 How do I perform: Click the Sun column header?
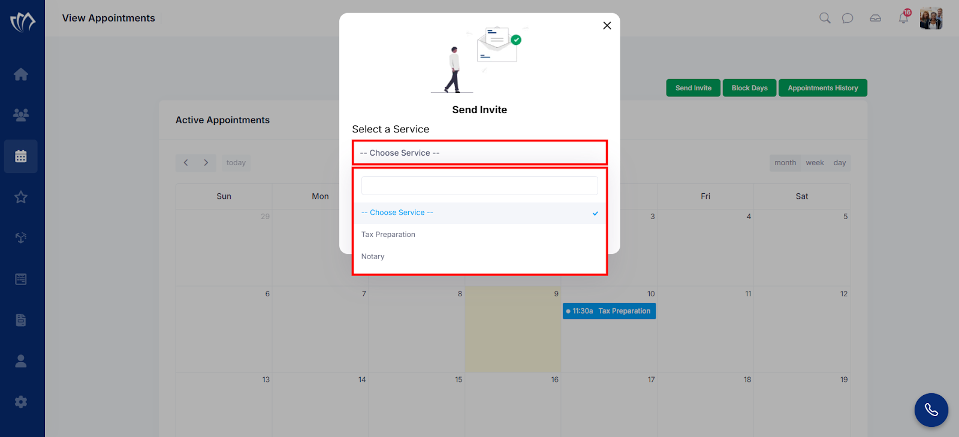(224, 196)
